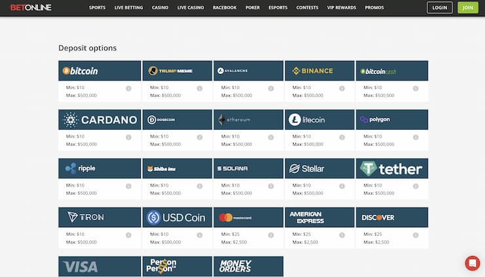Click the Mastercard info icon
Viewport: 485px width, 277px height.
271,235
